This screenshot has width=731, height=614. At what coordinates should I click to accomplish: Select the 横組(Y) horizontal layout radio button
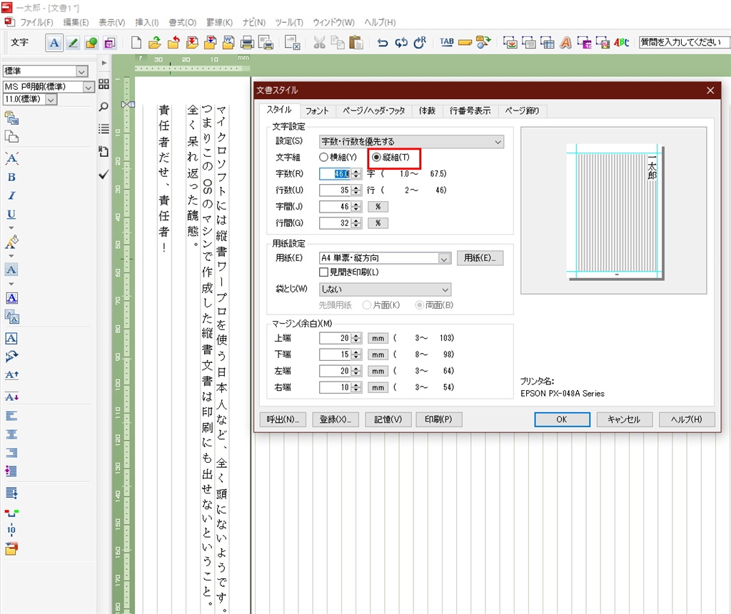[324, 157]
